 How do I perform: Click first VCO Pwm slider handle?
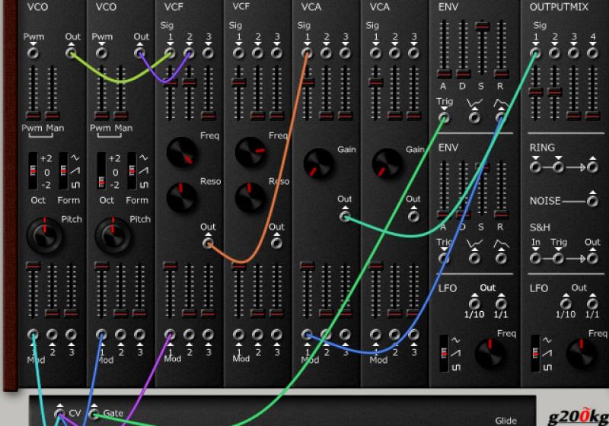click(33, 115)
